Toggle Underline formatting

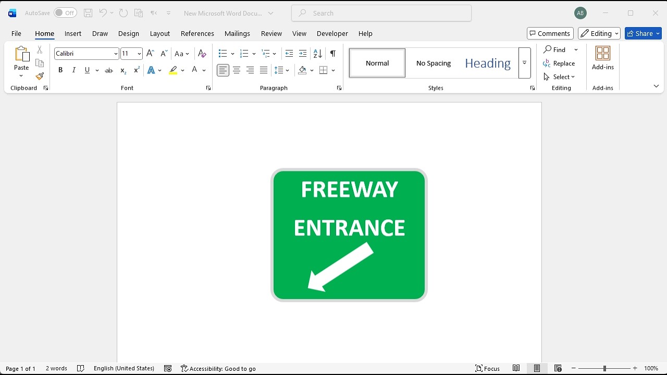click(x=87, y=70)
